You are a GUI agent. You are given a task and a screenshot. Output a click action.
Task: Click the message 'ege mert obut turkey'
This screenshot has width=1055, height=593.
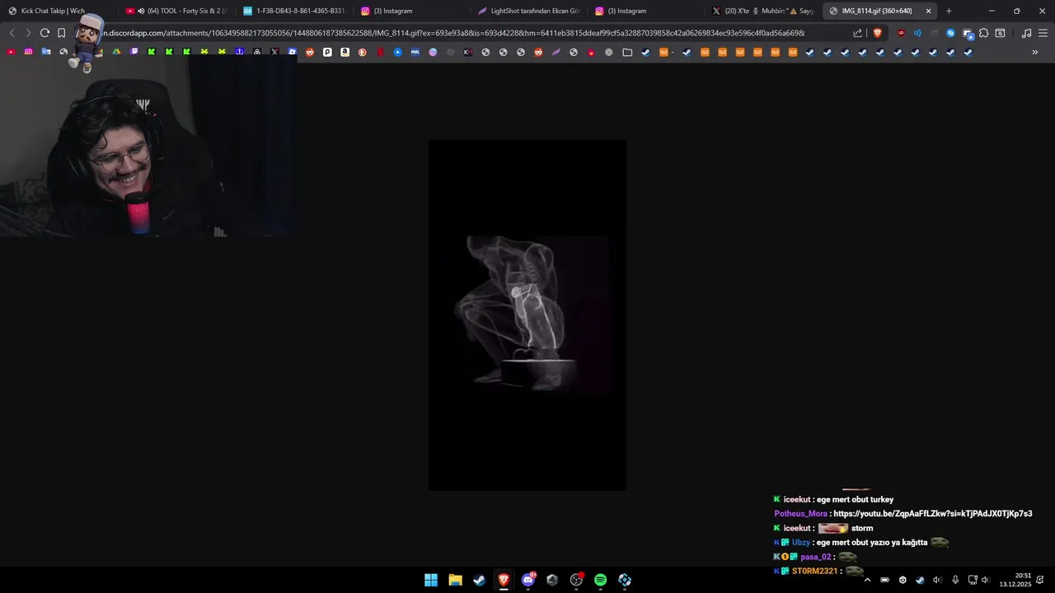click(x=855, y=500)
